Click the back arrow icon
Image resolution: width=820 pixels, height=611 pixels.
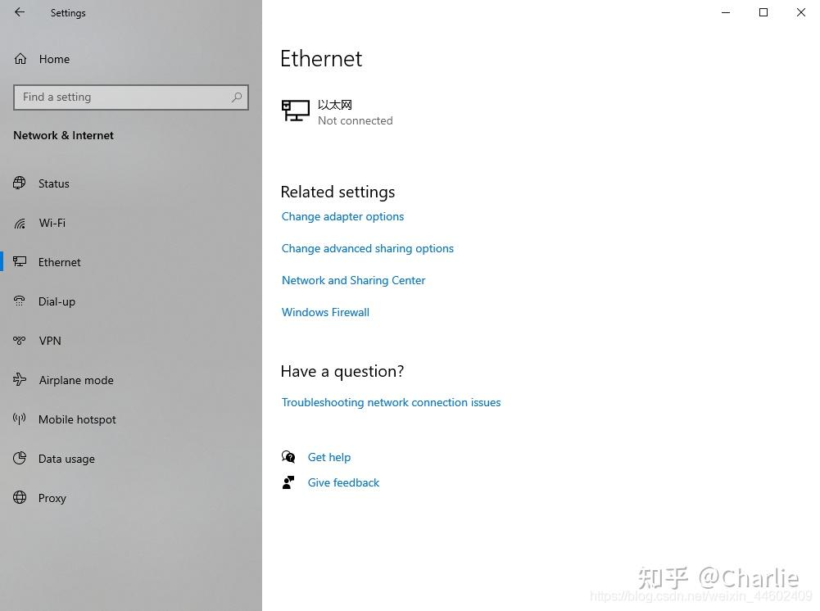click(20, 12)
